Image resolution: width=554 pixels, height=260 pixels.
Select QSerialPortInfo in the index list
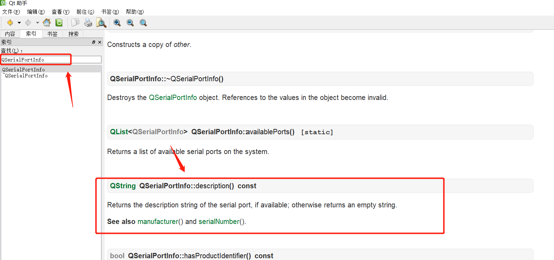[51, 70]
